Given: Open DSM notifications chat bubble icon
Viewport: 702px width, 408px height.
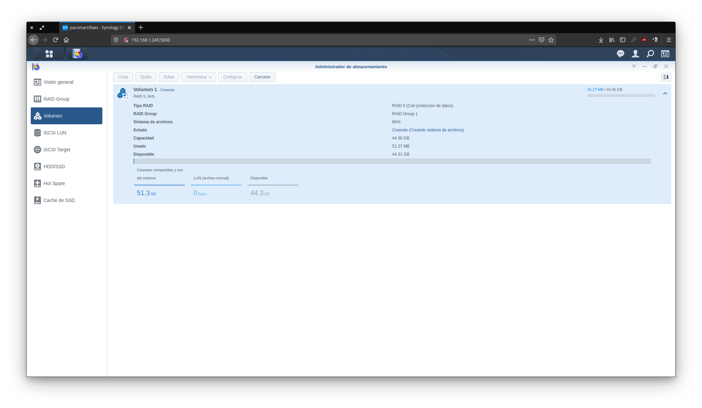Looking at the screenshot, I should 620,54.
